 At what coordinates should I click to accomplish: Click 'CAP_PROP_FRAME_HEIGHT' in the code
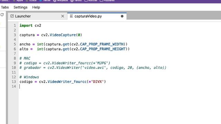pos(103,49)
